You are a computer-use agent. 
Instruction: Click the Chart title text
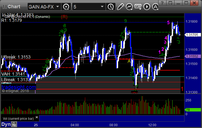pos(14,7)
